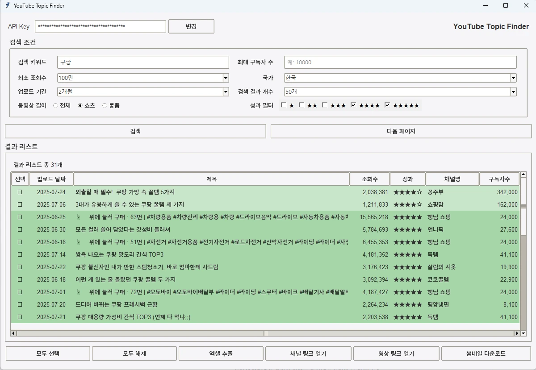Image resolution: width=536 pixels, height=370 pixels.
Task: Open the 국가 dropdown
Action: click(514, 78)
